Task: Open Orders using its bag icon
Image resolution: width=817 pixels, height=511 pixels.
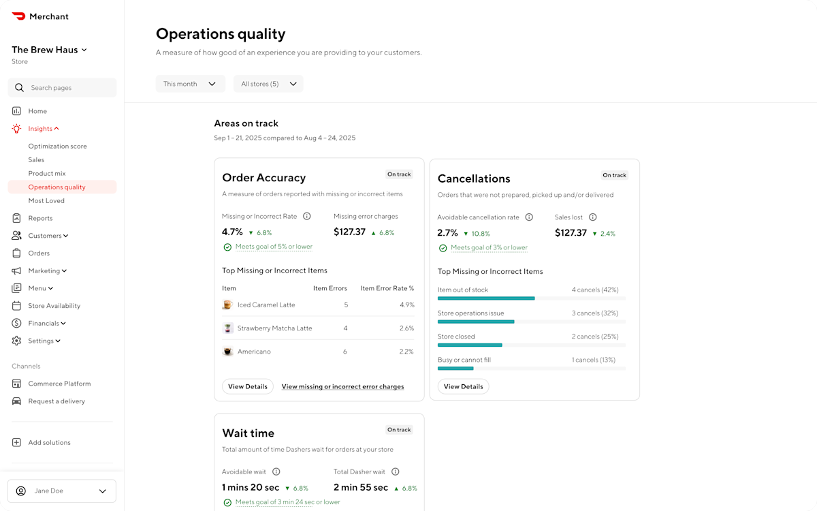Action: pos(16,253)
